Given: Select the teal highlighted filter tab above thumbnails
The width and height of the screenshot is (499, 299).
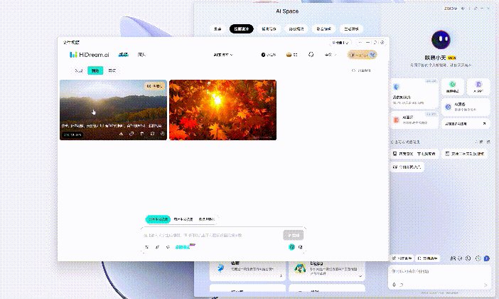Looking at the screenshot, I should 95,70.
